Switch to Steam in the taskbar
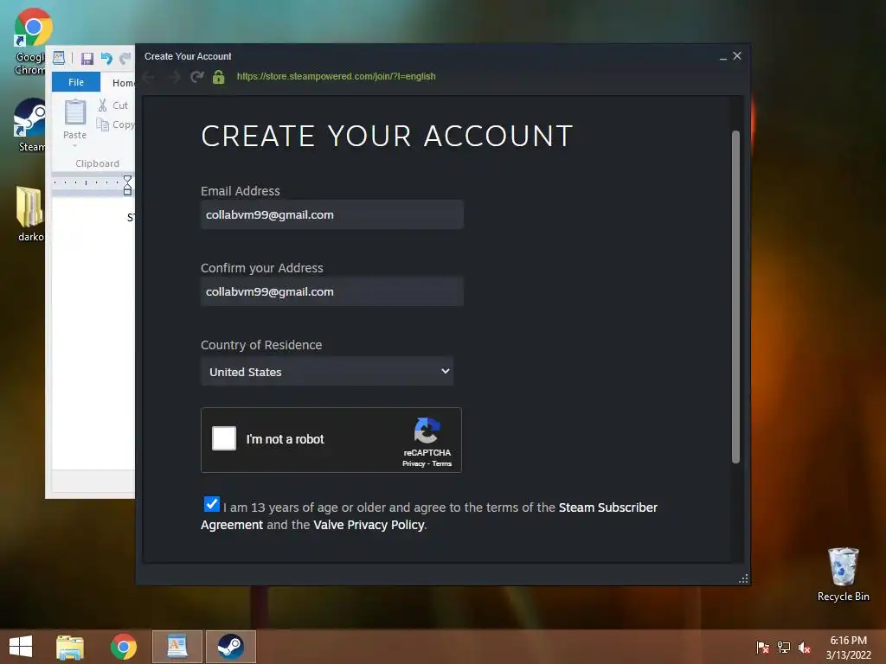The height and width of the screenshot is (664, 886). click(x=230, y=647)
